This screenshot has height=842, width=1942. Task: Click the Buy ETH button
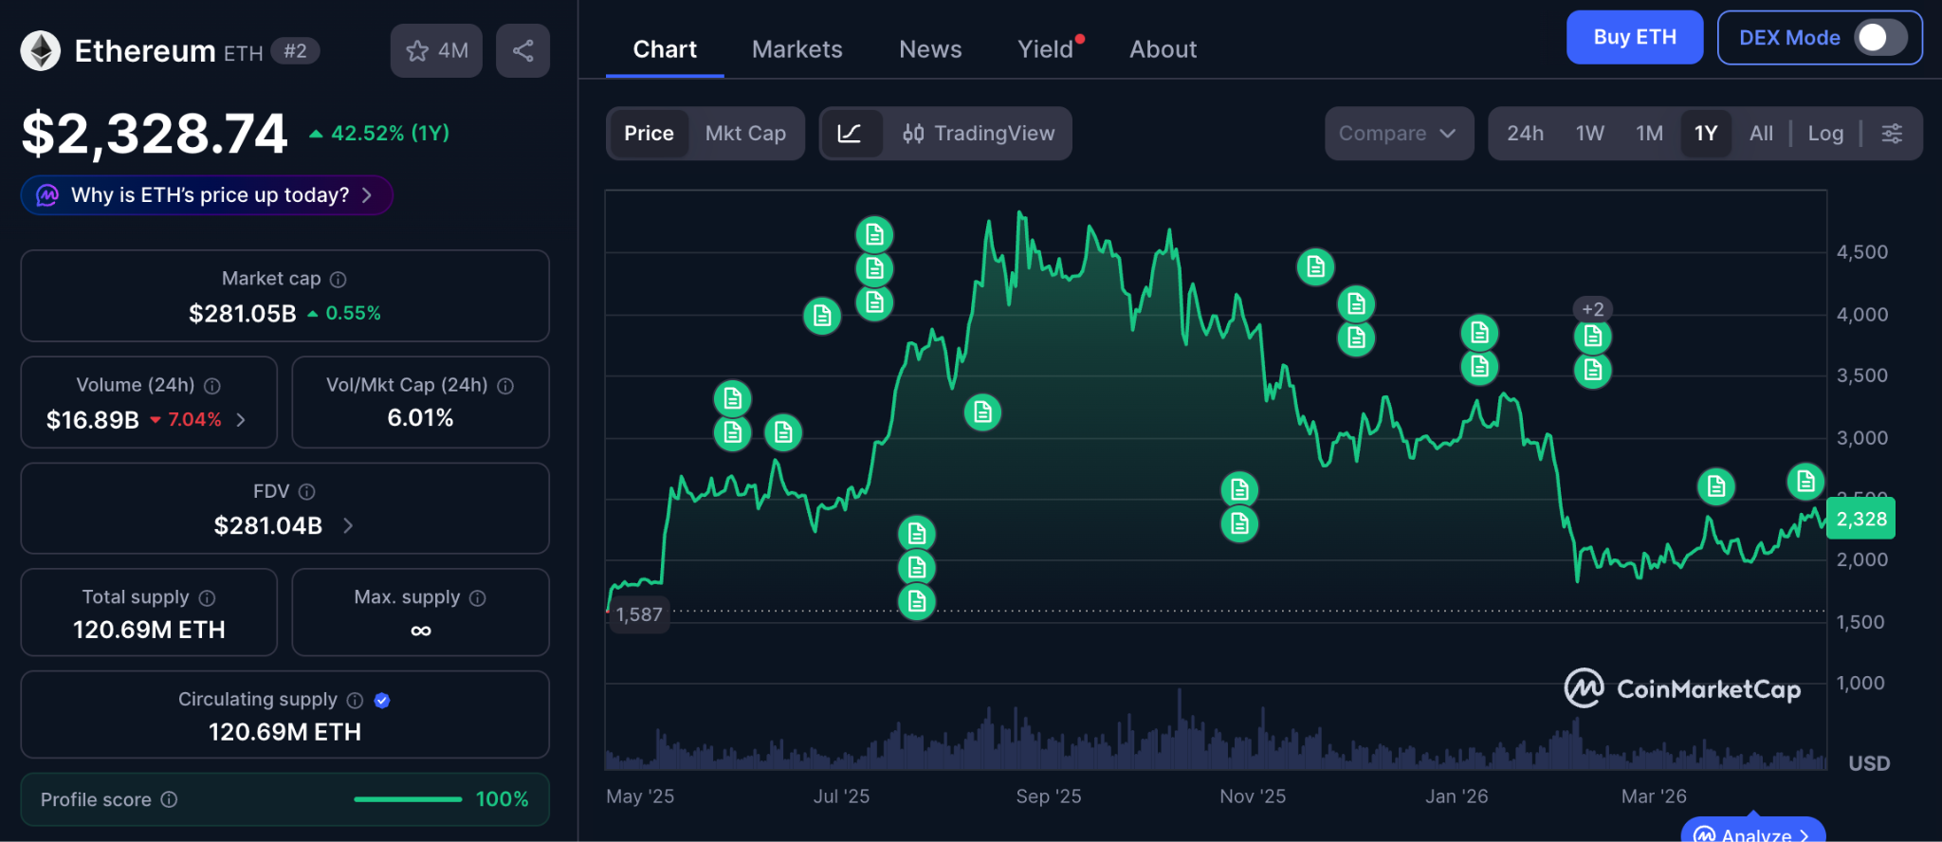[x=1634, y=38]
